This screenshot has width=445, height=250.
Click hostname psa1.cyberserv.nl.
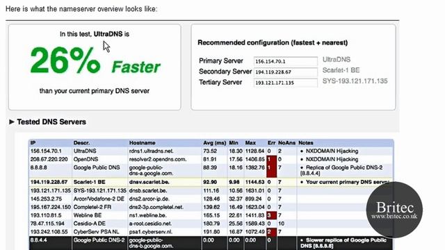click(x=151, y=232)
